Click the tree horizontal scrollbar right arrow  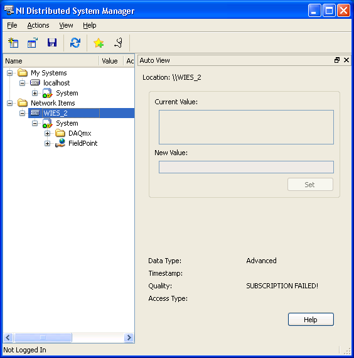point(129,337)
